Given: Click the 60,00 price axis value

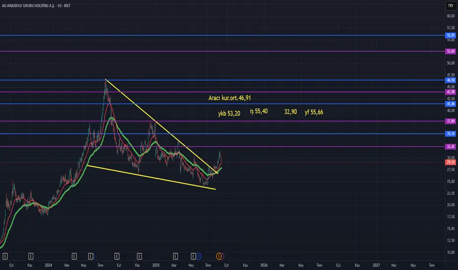Looking at the screenshot, I should 451,16.
